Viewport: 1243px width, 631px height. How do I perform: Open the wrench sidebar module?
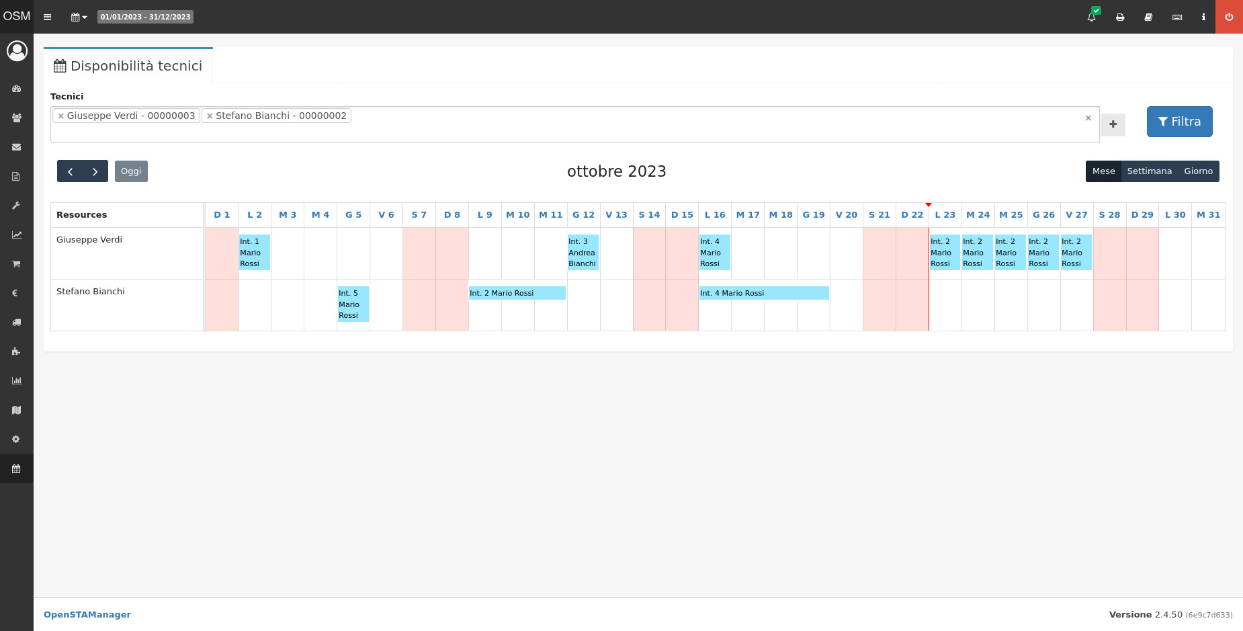[16, 206]
